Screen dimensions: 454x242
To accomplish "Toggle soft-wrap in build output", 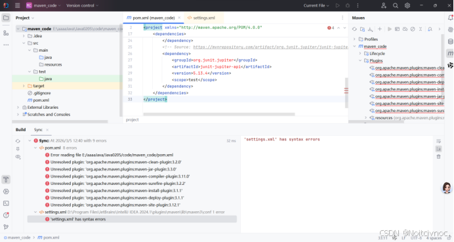I will (x=439, y=141).
